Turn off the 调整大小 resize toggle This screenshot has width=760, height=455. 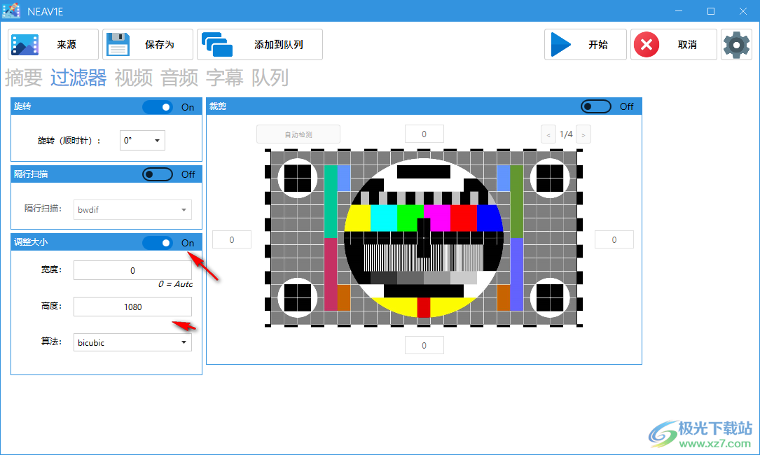[x=158, y=243]
